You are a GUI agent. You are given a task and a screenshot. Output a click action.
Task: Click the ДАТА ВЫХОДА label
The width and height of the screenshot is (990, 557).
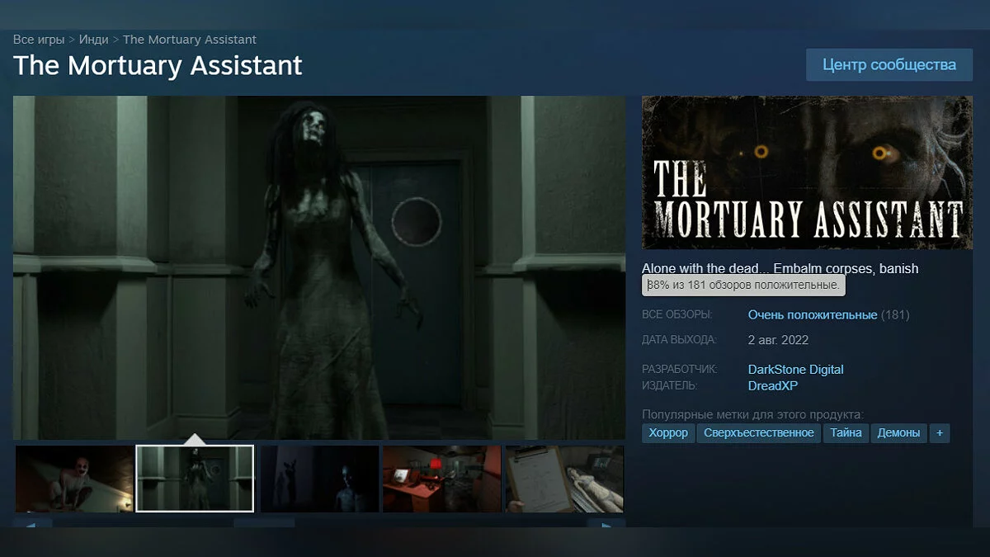pyautogui.click(x=679, y=340)
